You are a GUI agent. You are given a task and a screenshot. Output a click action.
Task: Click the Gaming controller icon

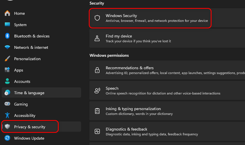tap(7, 104)
